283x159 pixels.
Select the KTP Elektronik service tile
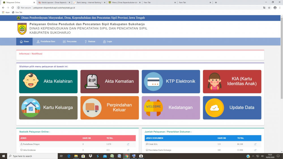coord(171,81)
